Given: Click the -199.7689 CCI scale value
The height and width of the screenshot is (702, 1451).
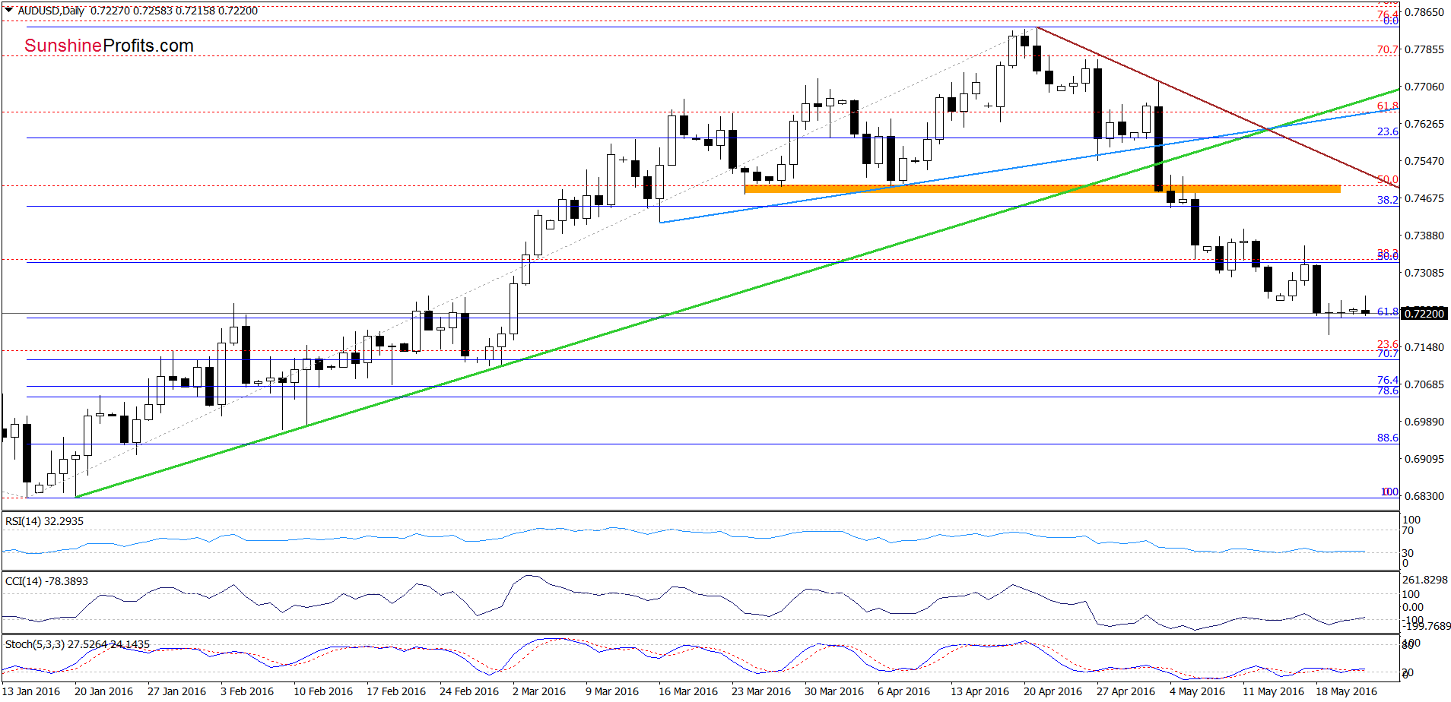Looking at the screenshot, I should pos(1427,626).
